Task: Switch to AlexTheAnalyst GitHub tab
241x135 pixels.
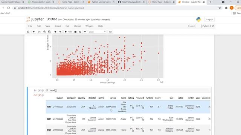Action: tap(131, 2)
